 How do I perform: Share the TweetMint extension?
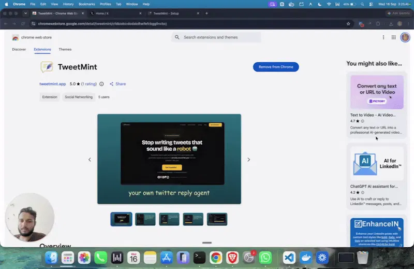(x=118, y=84)
